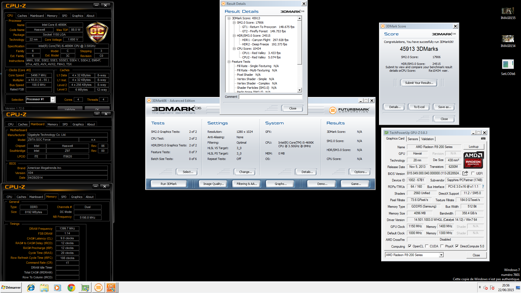Open Windows Explorer folder icon in taskbar
The width and height of the screenshot is (521, 293).
pyautogui.click(x=44, y=288)
